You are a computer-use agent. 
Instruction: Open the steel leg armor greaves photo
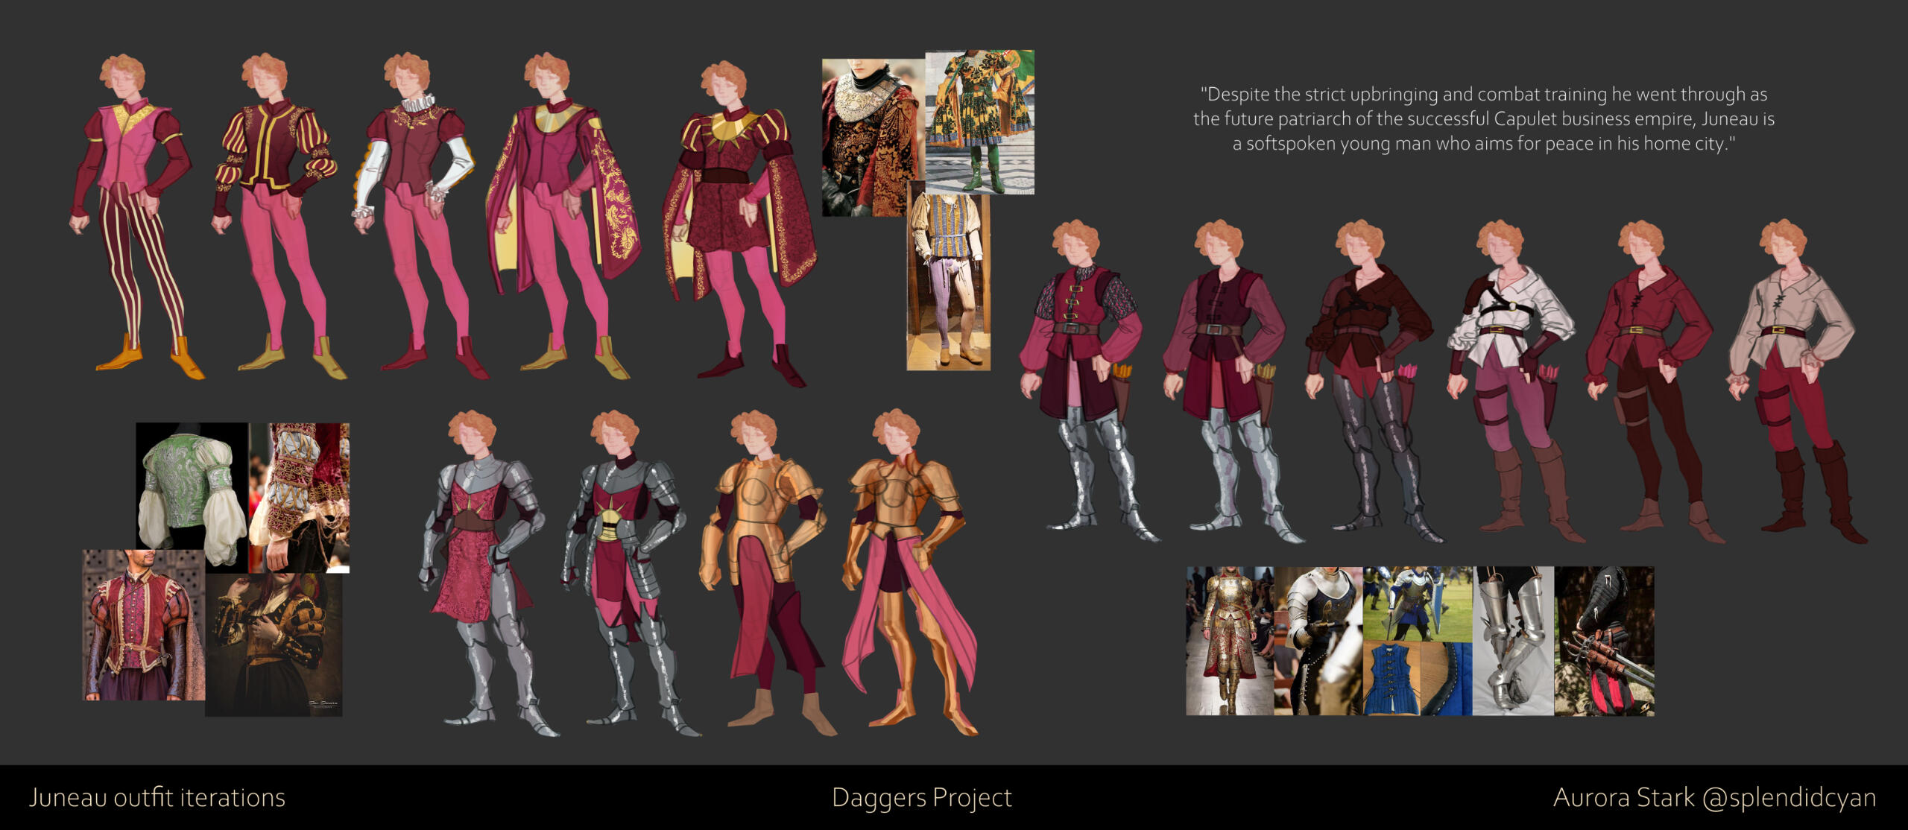pos(1513,641)
